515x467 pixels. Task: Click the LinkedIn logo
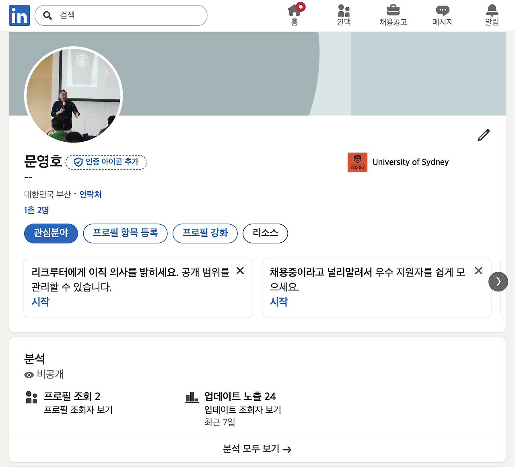tap(19, 15)
